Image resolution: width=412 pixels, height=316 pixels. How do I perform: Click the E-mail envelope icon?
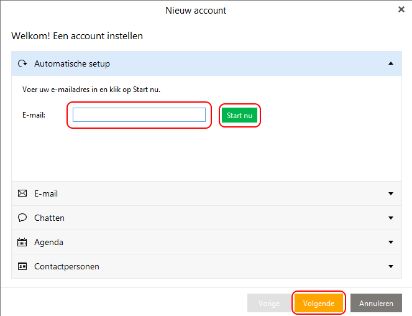pyautogui.click(x=22, y=193)
